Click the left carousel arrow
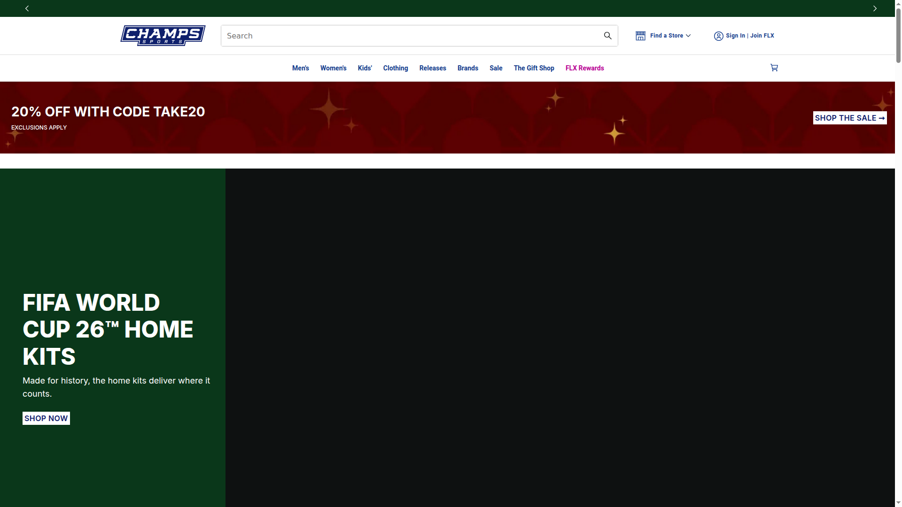The image size is (902, 507). point(27,8)
